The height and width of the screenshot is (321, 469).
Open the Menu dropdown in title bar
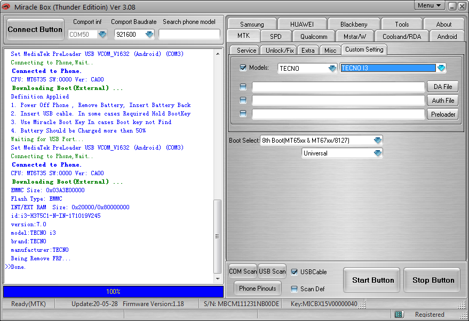[429, 5]
